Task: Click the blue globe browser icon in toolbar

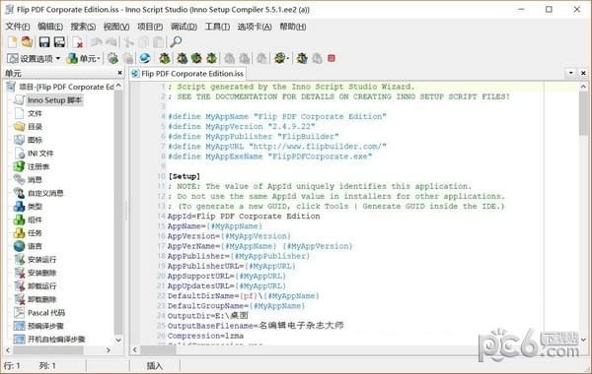Action: [145, 58]
